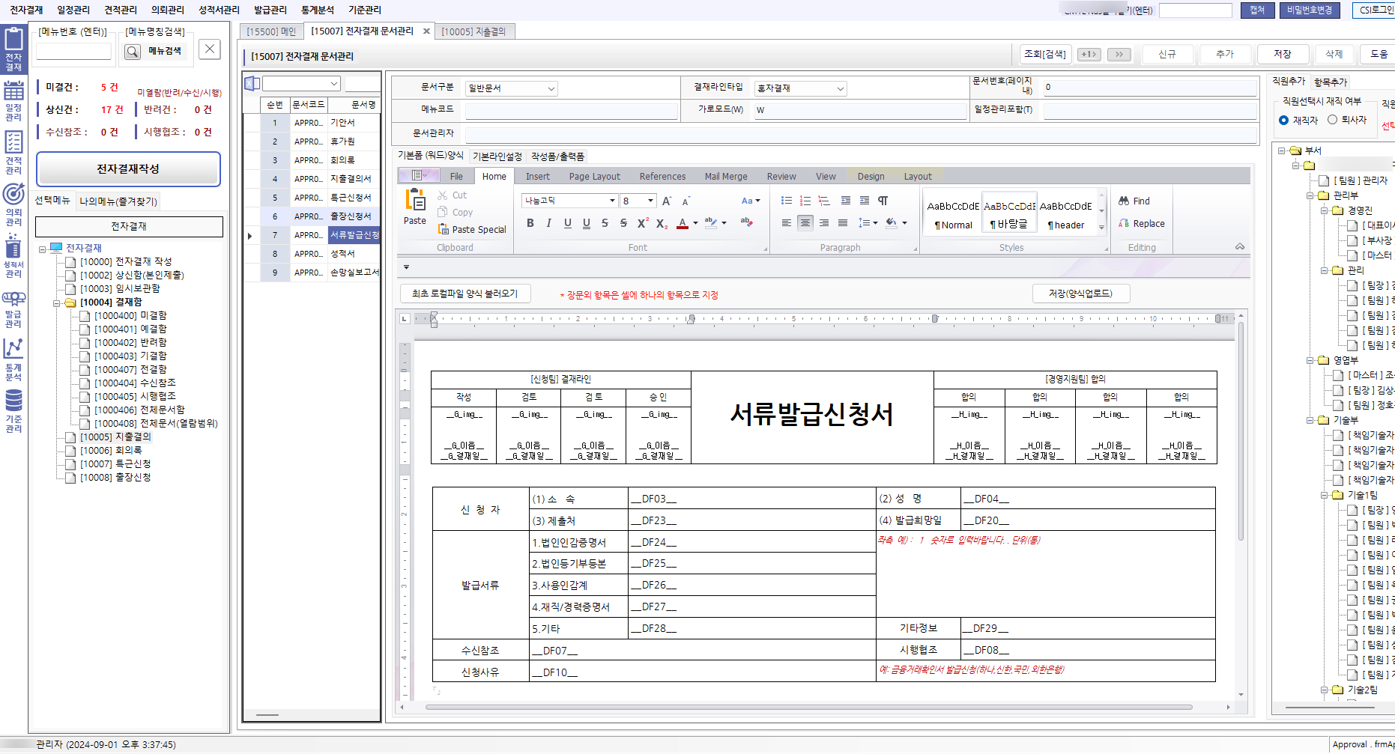Open the Change Case (Aa) dropdown
This screenshot has height=754, width=1395.
click(751, 201)
